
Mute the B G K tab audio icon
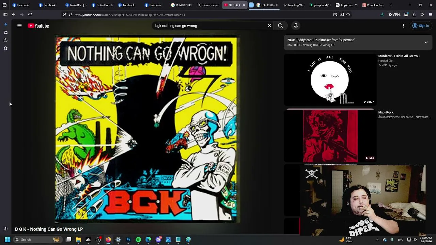click(x=231, y=5)
